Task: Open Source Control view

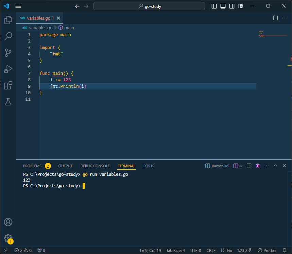Action: click(8, 52)
